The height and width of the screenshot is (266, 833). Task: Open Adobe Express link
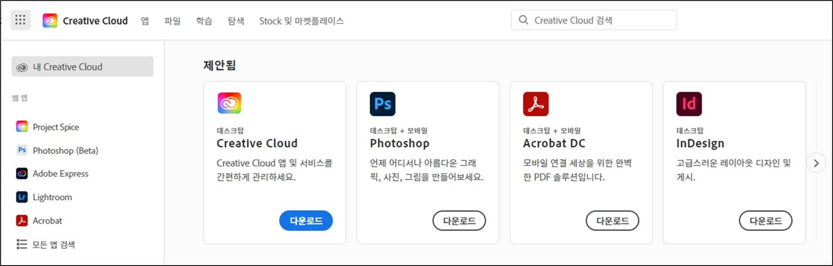click(61, 173)
